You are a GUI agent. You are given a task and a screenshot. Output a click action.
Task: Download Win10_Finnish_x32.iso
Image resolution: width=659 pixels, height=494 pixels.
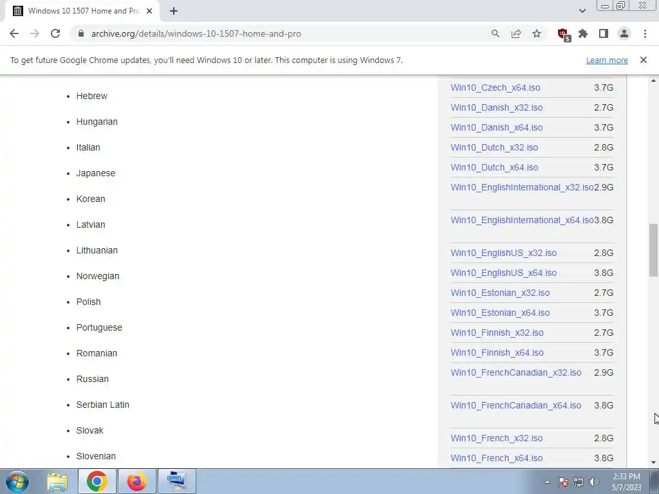point(497,333)
